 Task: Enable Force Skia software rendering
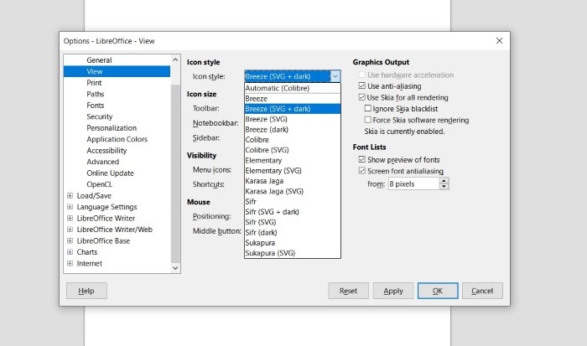click(367, 120)
